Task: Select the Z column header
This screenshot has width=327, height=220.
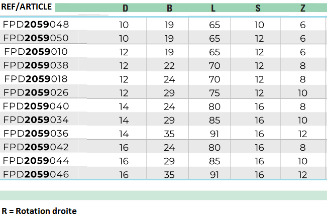Action: tap(303, 8)
